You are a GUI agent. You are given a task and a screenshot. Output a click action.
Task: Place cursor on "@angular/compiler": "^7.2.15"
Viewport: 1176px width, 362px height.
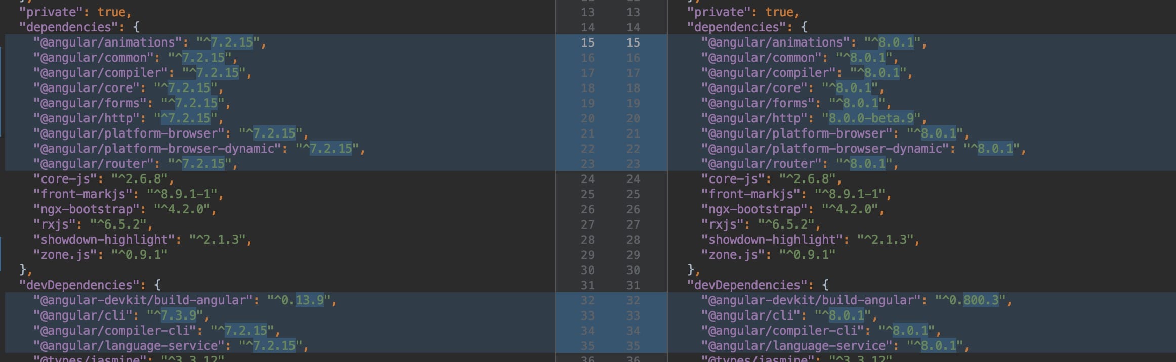point(143,73)
